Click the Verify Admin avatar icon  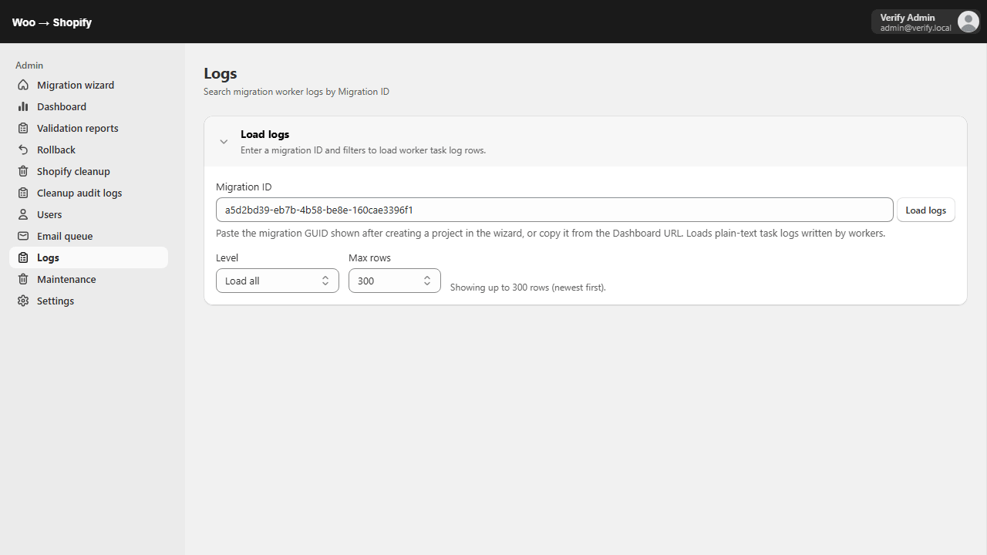(x=968, y=22)
